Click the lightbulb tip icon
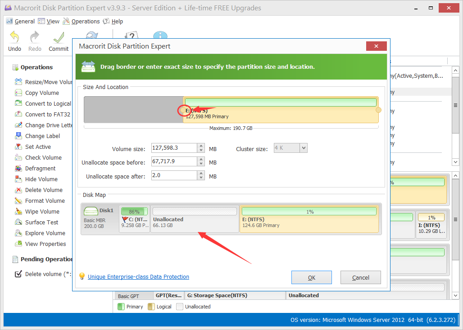 click(x=82, y=276)
